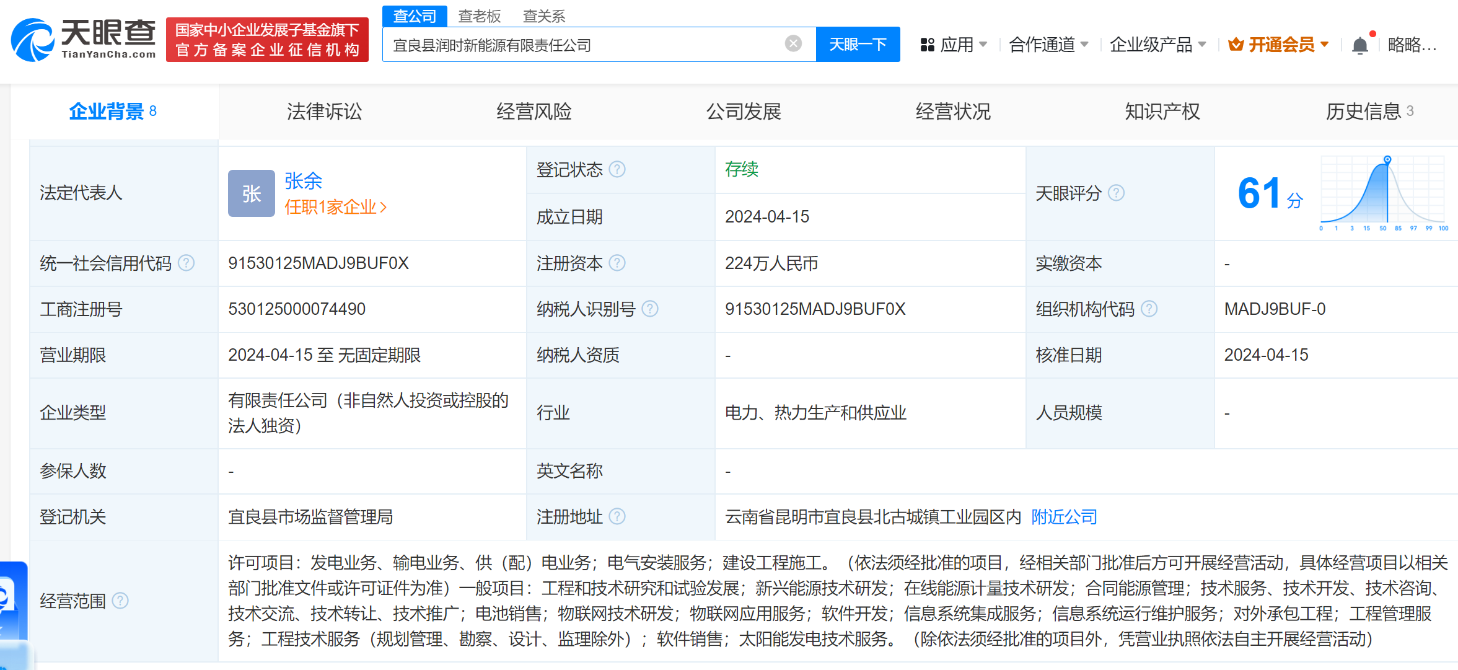Switch to the 法律诉讼 tab
The width and height of the screenshot is (1458, 670).
[324, 112]
